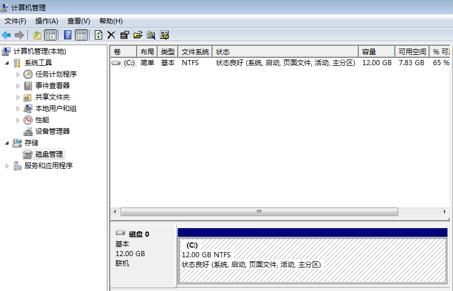Open the 查看(V) menu
The image size is (453, 291).
point(79,21)
